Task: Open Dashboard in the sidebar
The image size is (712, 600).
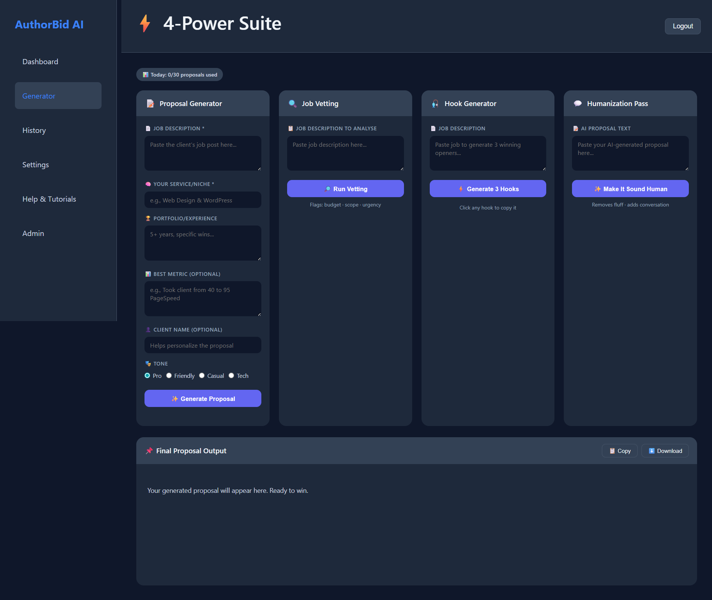Action: (58, 62)
